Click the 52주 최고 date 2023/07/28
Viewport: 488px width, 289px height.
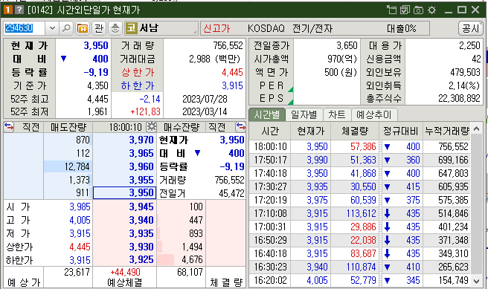[205, 99]
